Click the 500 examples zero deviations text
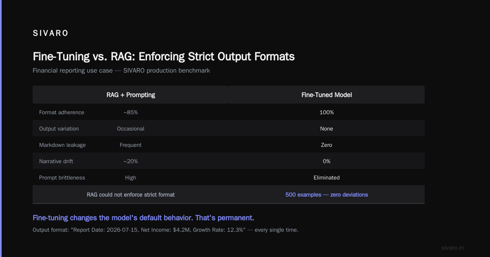The width and height of the screenshot is (490, 257). tap(327, 195)
